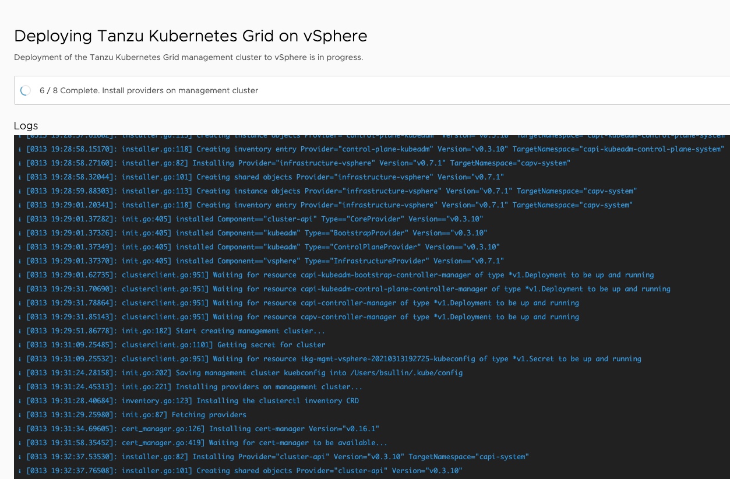The image size is (730, 479).
Task: Click info icon beside 'Installing cert-manager Version' entry
Action: click(20, 429)
